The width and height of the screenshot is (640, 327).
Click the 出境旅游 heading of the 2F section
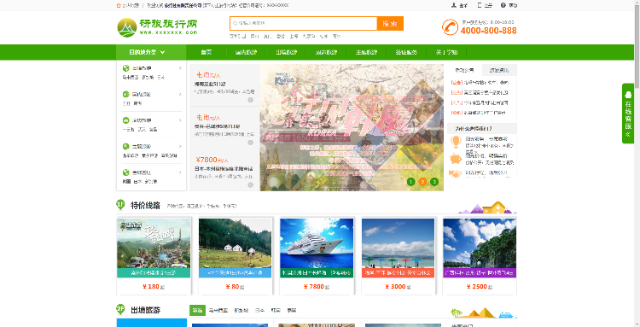(145, 310)
